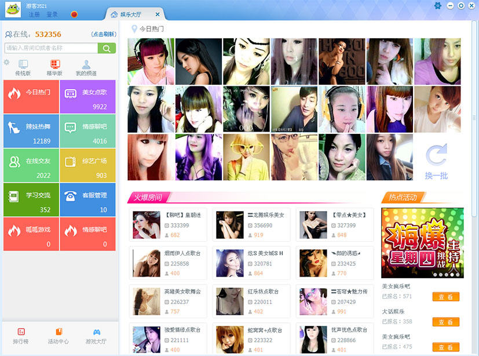Click the 换一批 refresh batch icon
This screenshot has width=479, height=356.
[x=436, y=155]
